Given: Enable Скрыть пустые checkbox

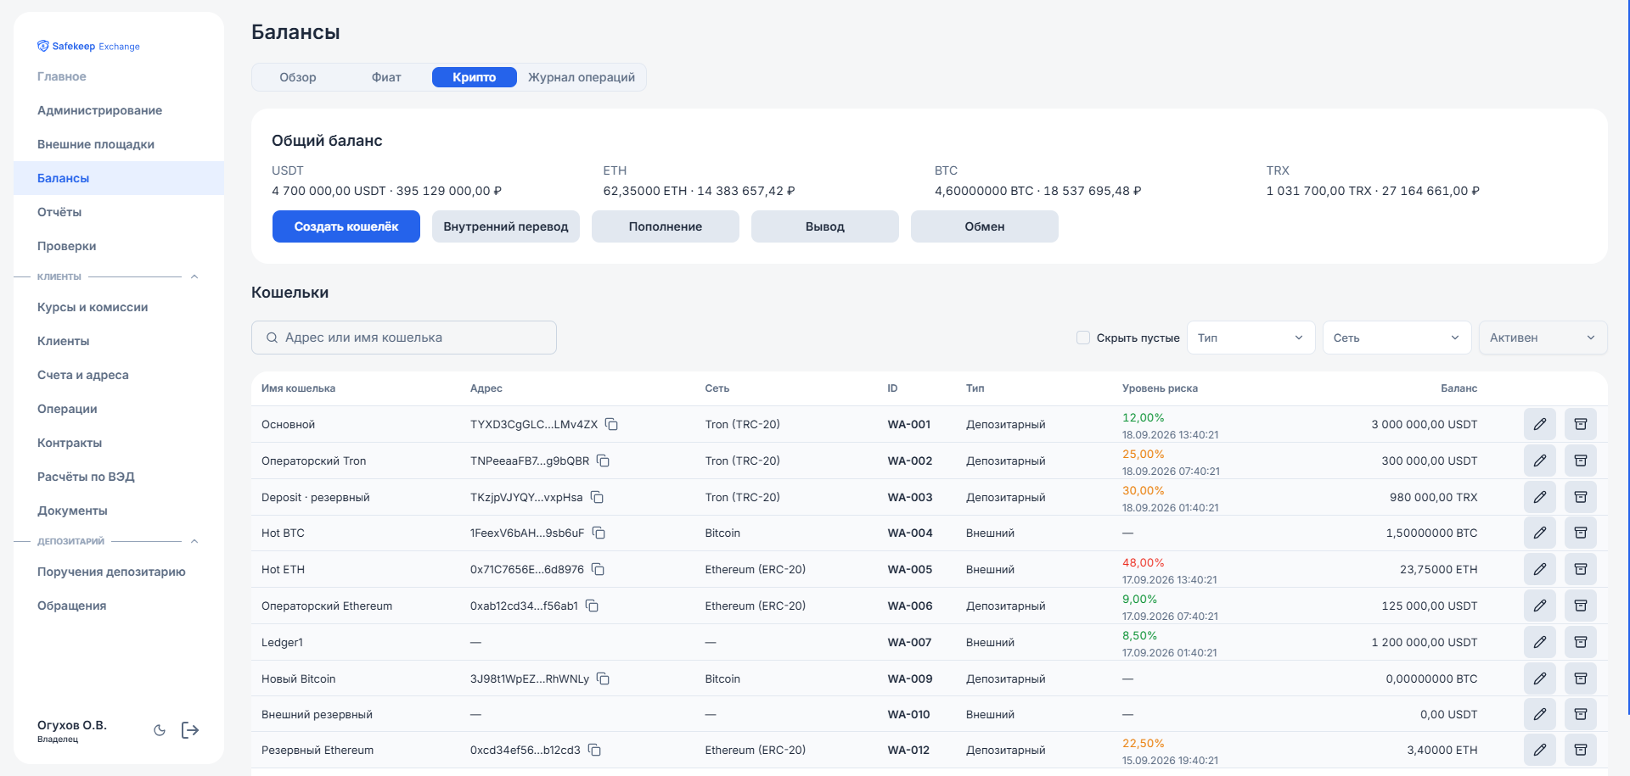Looking at the screenshot, I should click(x=1083, y=338).
